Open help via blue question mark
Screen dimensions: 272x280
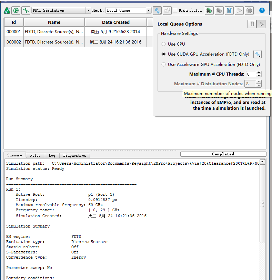262,11
